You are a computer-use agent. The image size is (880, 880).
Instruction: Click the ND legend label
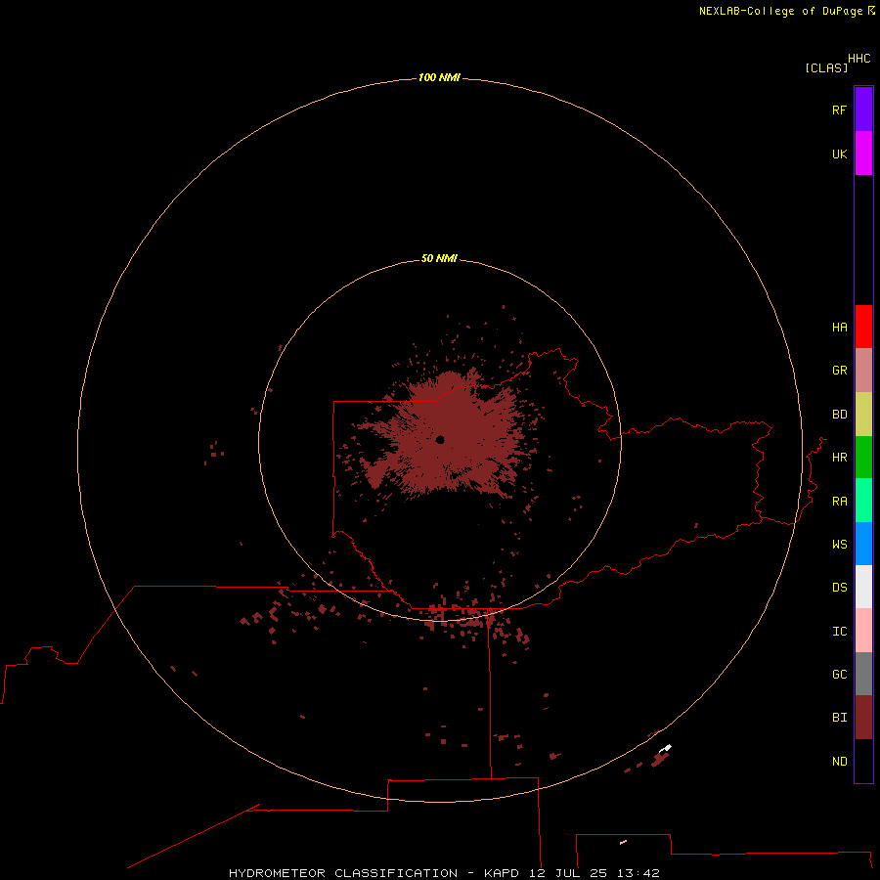point(839,761)
